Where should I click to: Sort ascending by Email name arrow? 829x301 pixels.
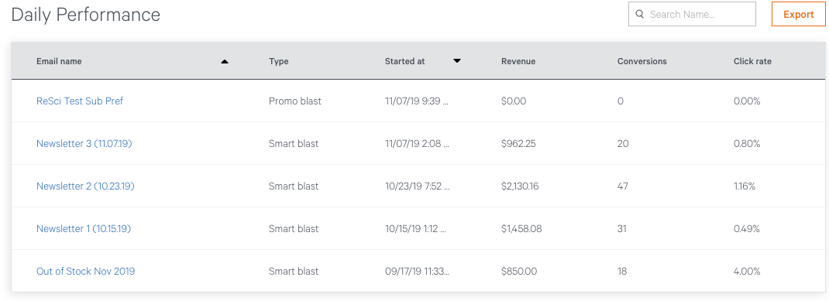coord(225,61)
